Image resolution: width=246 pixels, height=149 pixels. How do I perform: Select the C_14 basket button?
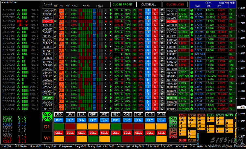[x=161, y=115]
